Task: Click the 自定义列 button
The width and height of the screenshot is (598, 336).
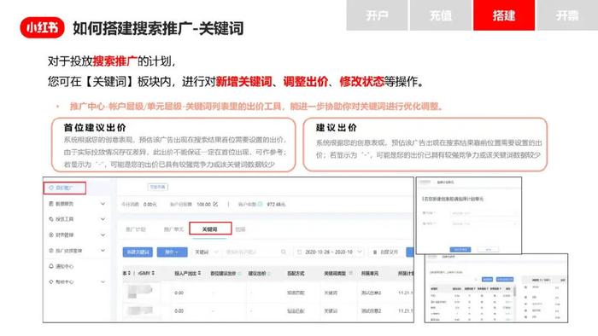Action: 385,252
